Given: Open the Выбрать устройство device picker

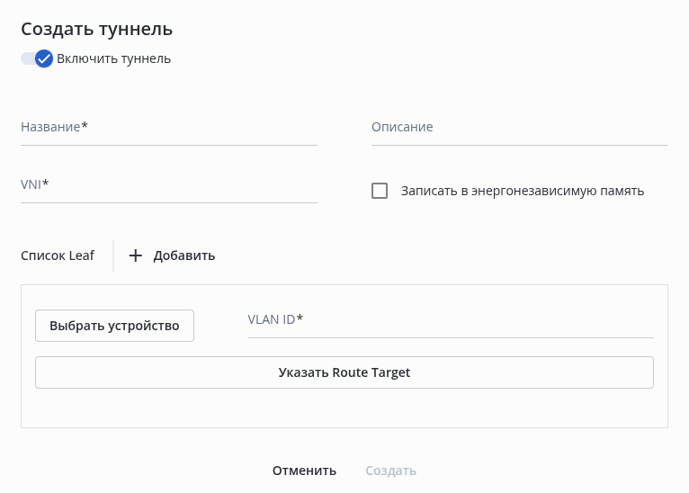Looking at the screenshot, I should coord(114,326).
